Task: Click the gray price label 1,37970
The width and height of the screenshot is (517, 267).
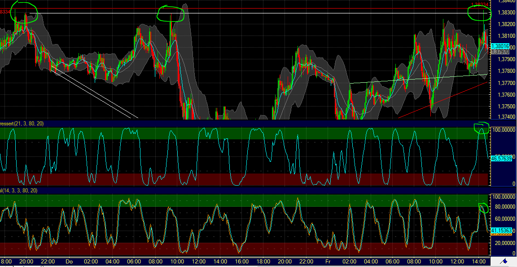Action: (501, 52)
